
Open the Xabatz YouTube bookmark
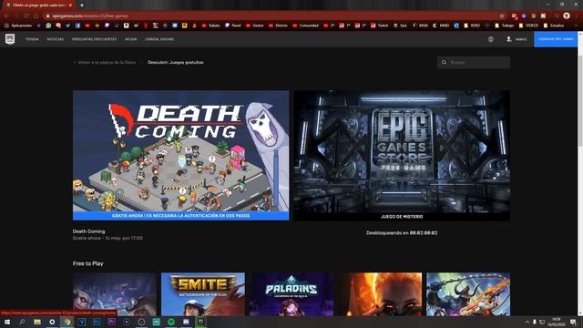tap(210, 26)
